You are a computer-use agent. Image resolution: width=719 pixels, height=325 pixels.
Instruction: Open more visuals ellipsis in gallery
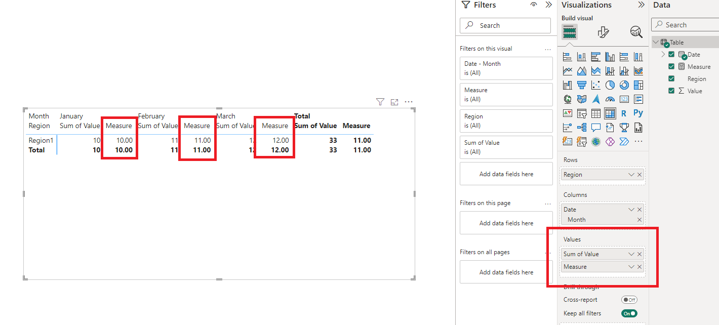coord(638,142)
